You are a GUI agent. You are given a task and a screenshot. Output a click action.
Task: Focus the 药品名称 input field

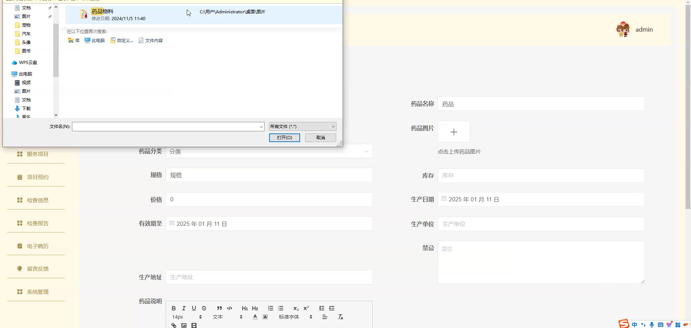[x=541, y=104]
